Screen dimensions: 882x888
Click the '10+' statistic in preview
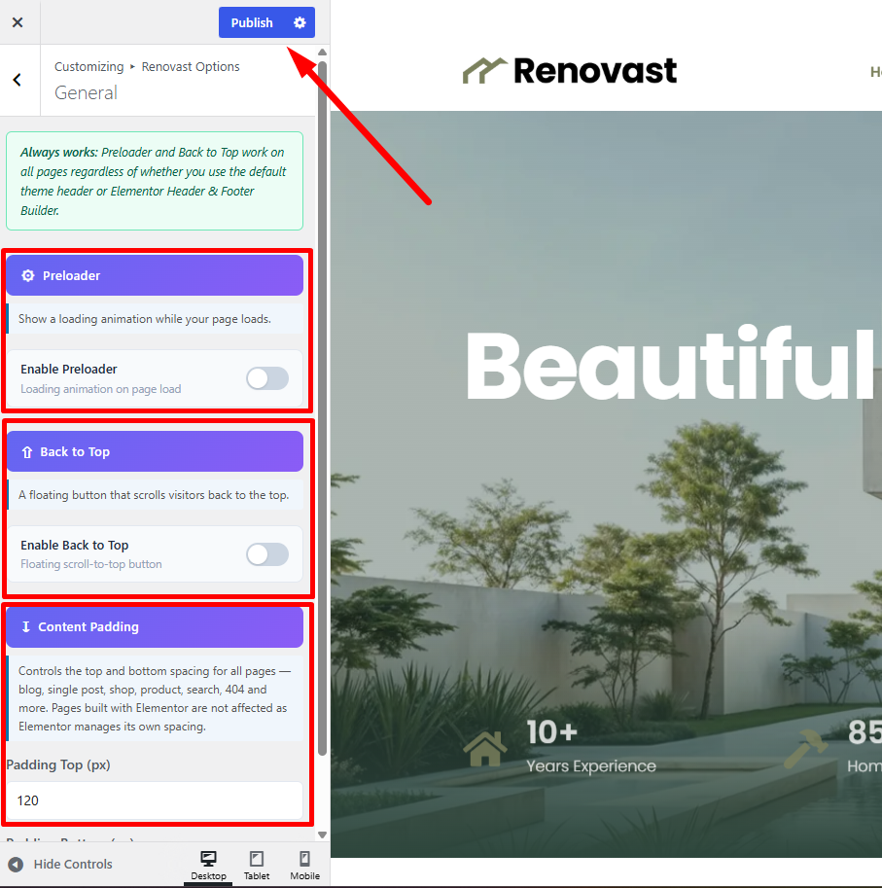pos(552,732)
